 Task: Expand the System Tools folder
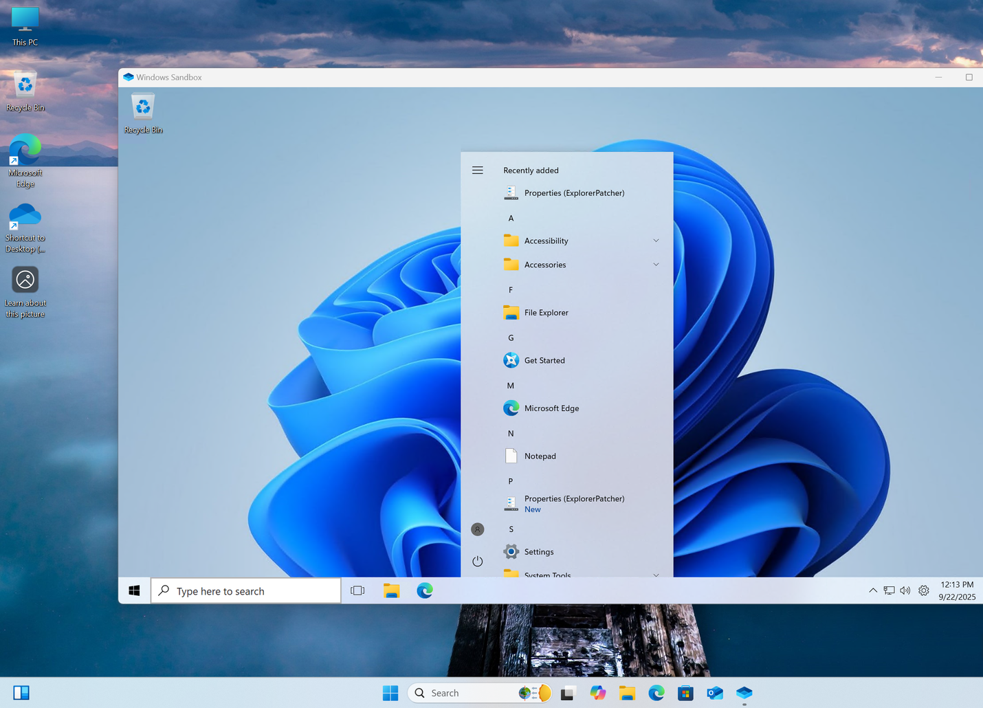tap(656, 575)
